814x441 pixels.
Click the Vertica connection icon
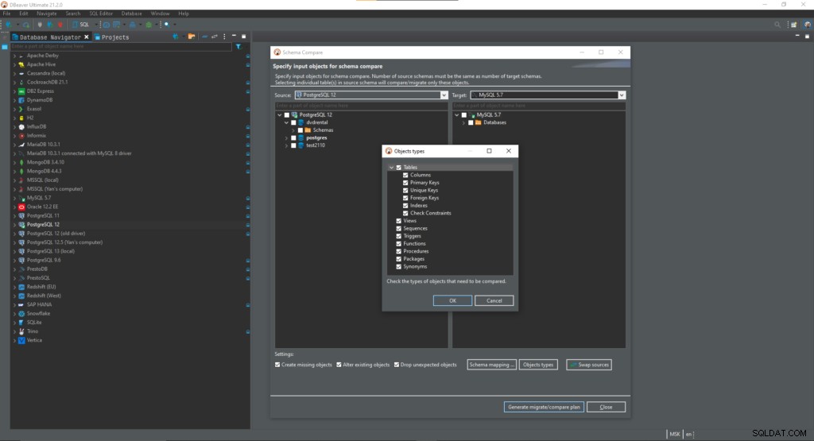[x=21, y=340]
